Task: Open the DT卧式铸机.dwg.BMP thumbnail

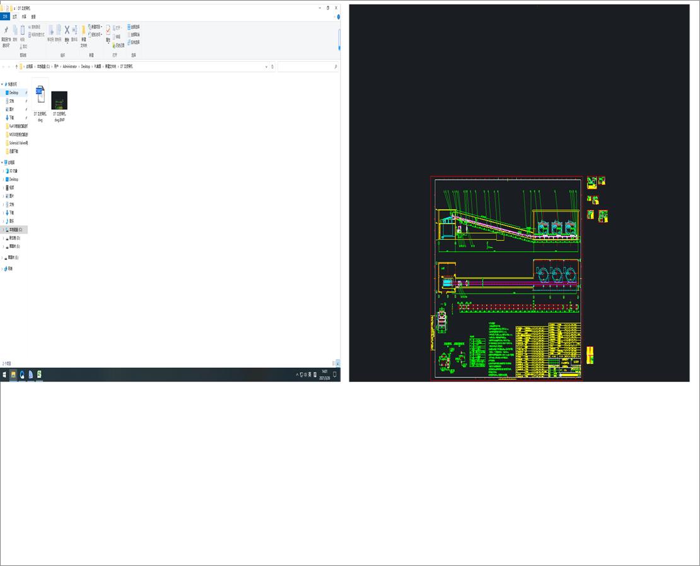Action: (x=59, y=101)
